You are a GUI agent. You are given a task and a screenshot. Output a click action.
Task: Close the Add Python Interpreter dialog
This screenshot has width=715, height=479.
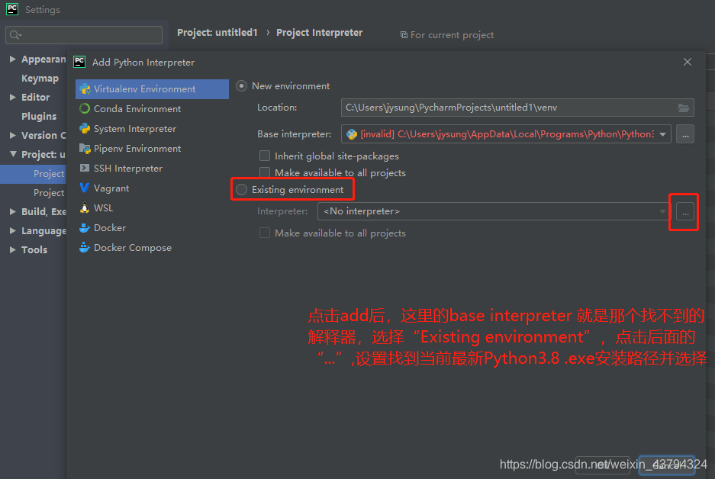(688, 62)
